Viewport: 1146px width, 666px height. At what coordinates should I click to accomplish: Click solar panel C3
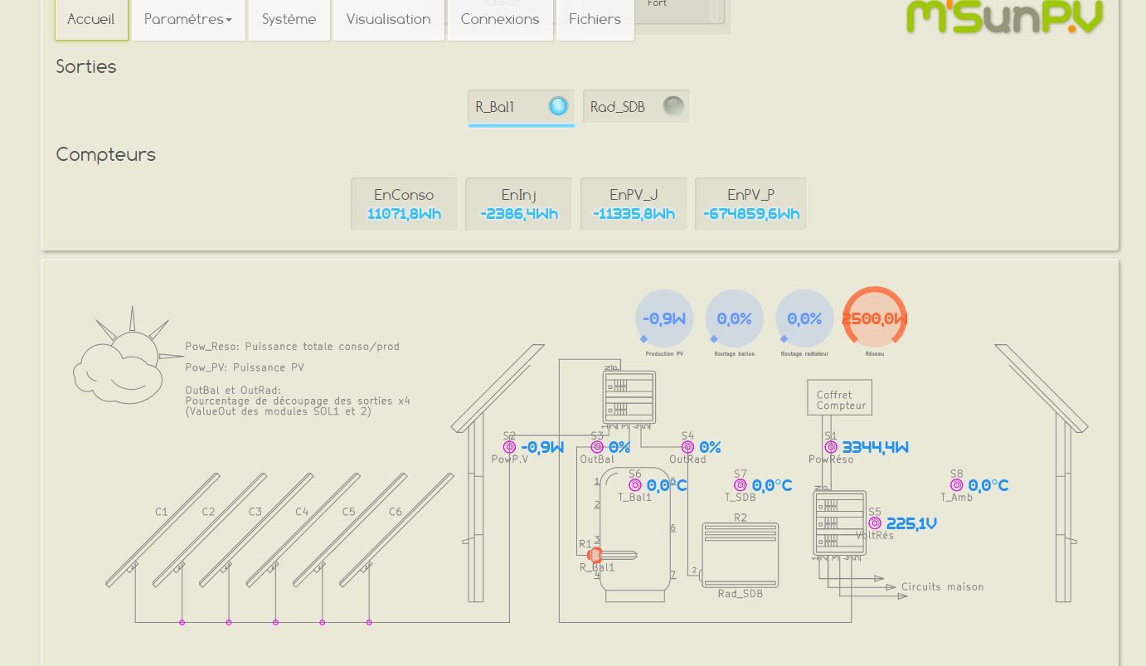[256, 530]
